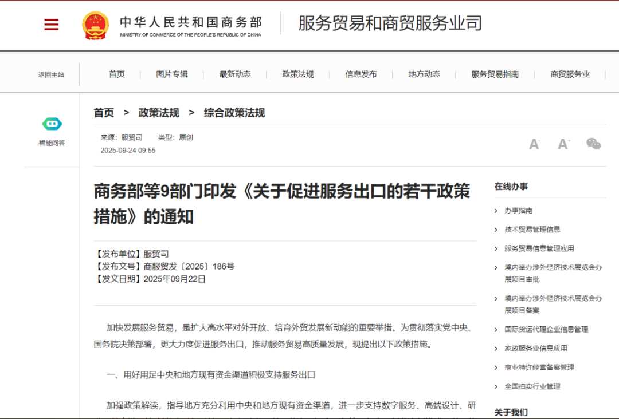Viewport: 619px width, 419px height.
Task: Open the 图片专辑 menu item
Action: pos(171,73)
